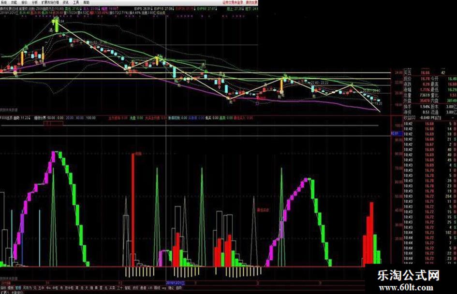
Task: Open the 资讯 menu
Action: [x=66, y=2]
